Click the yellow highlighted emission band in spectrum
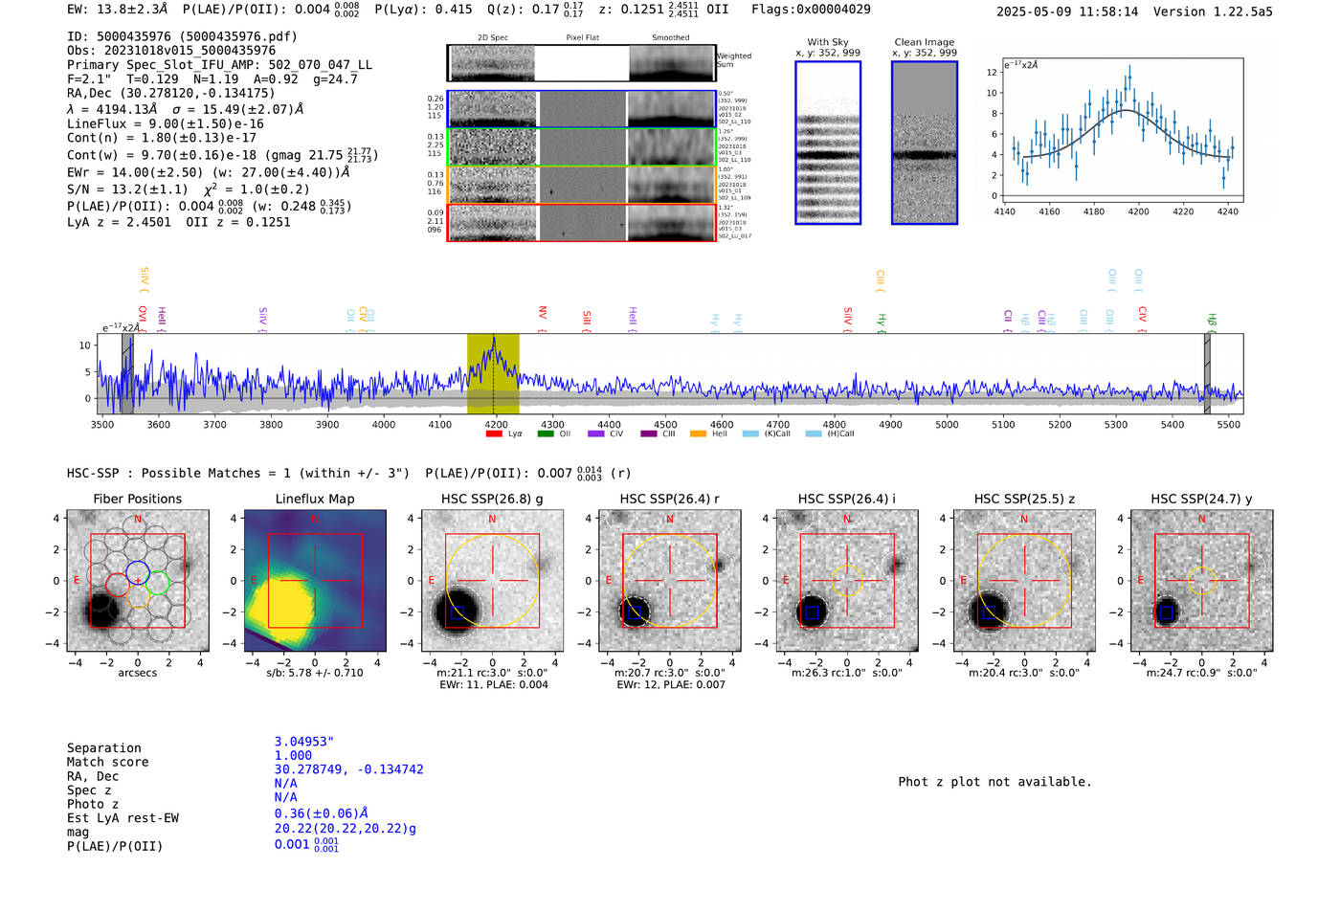Screen dimensions: 1340x912 point(493,373)
